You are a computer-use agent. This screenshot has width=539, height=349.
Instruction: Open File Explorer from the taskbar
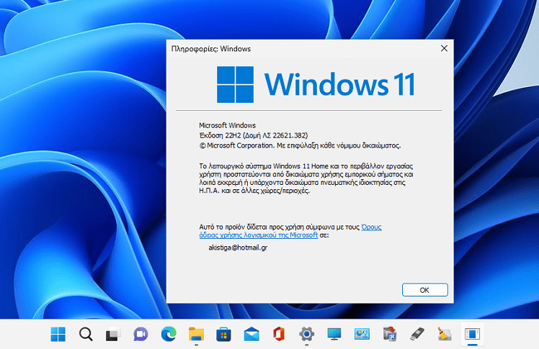click(x=196, y=334)
